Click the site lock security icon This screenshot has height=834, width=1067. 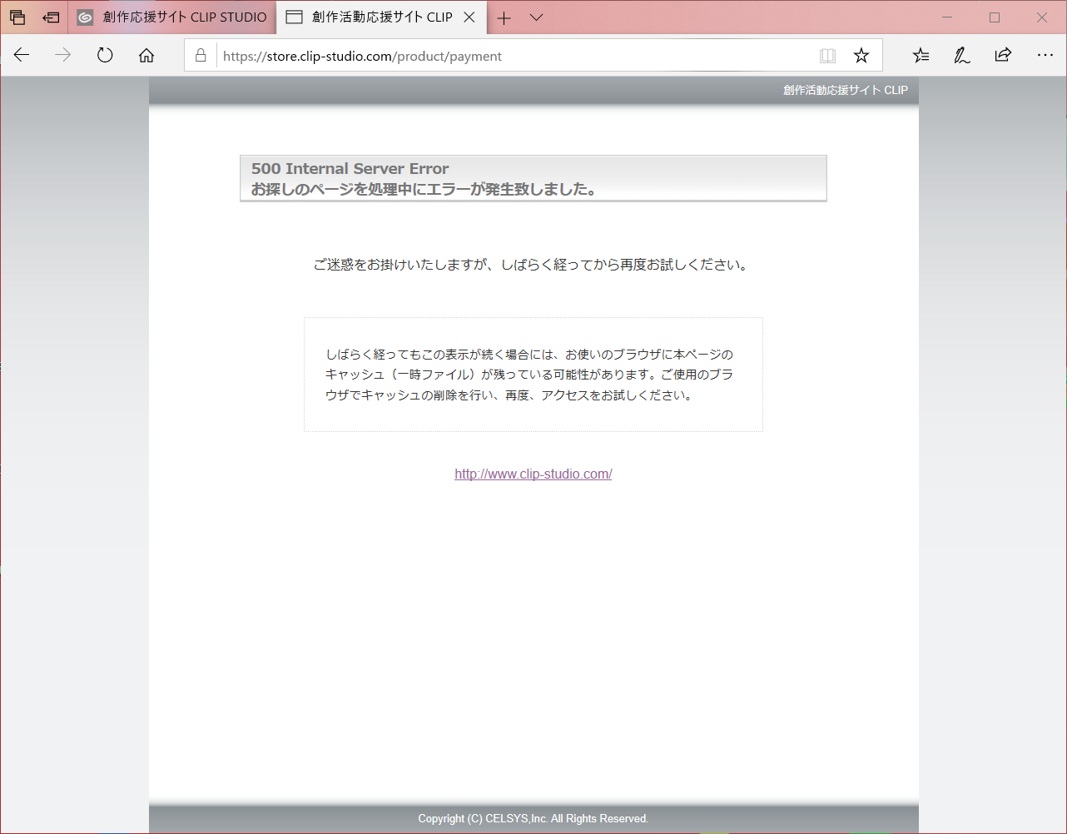(201, 56)
